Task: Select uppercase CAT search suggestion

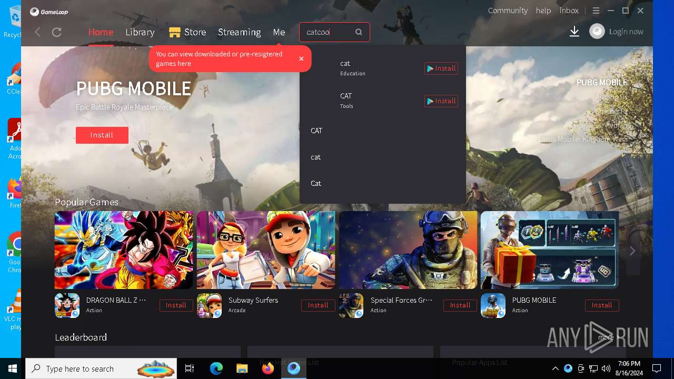Action: coord(316,131)
